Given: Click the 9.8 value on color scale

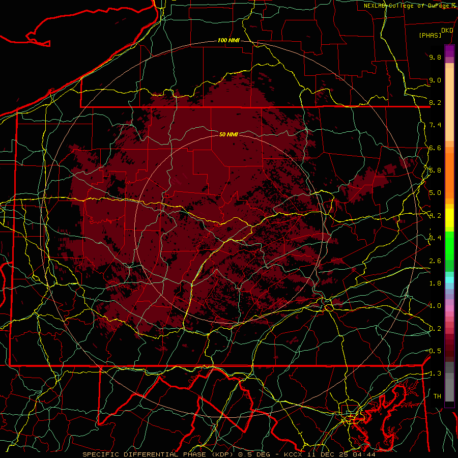Looking at the screenshot, I should (x=435, y=57).
